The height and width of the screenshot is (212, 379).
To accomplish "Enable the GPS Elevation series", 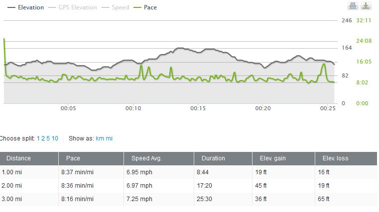I will (x=73, y=7).
